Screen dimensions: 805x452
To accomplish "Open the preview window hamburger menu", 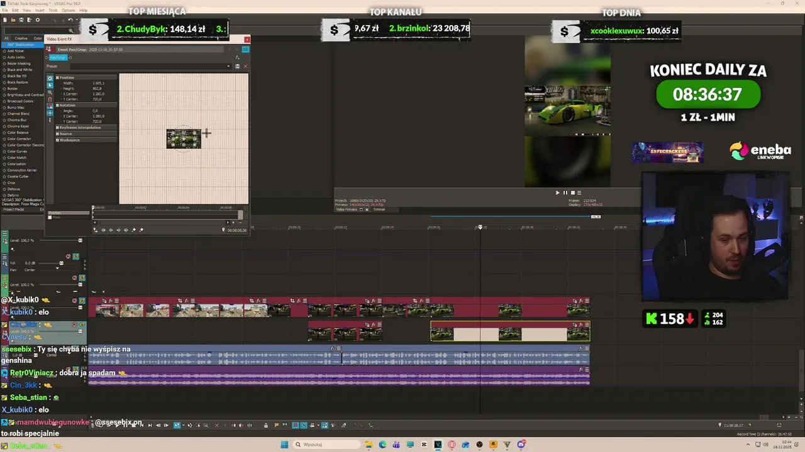I will 579,193.
